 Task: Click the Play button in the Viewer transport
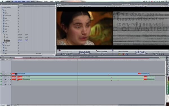[84, 53]
